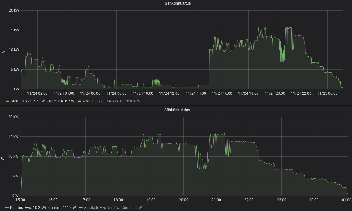The width and height of the screenshot is (352, 211).
Task: Click the green Kulutus swatch beside Avg: 5.6 kW
Action: click(8, 101)
